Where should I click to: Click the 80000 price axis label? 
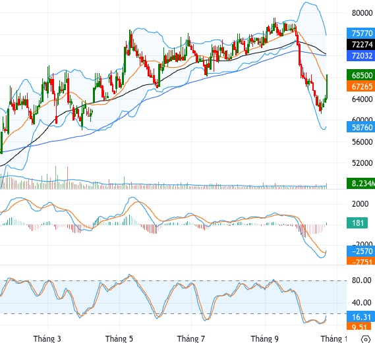coord(362,13)
